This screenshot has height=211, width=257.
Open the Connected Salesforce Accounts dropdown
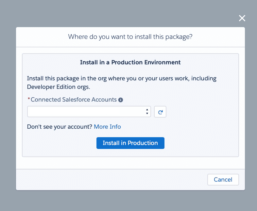89,112
